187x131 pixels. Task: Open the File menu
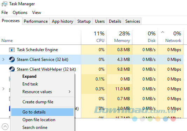tap(5, 13)
